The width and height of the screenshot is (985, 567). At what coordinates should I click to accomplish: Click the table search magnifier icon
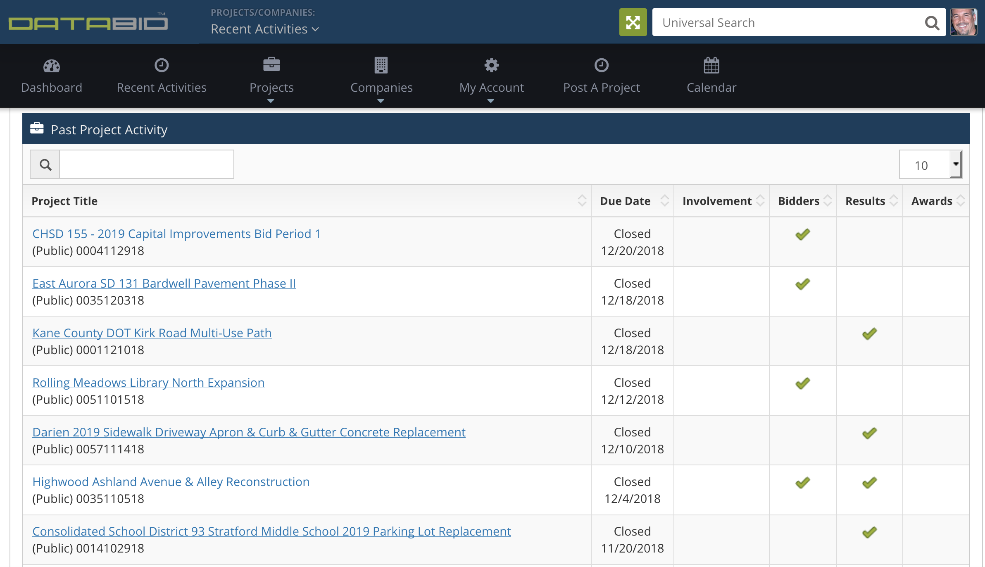point(45,164)
